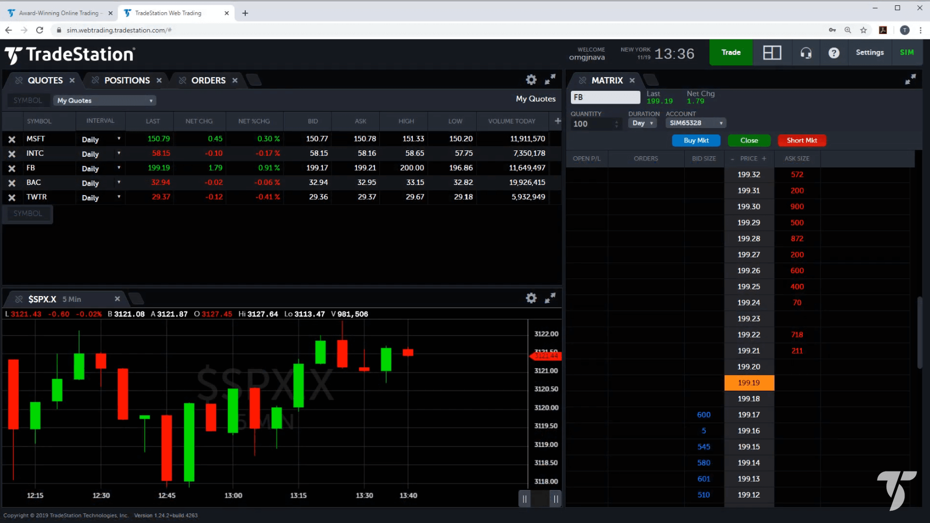930x523 pixels.
Task: Open the $SPX.X chart gear settings
Action: 531,298
